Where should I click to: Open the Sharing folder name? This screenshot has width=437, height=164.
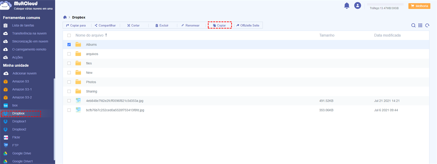(x=91, y=91)
